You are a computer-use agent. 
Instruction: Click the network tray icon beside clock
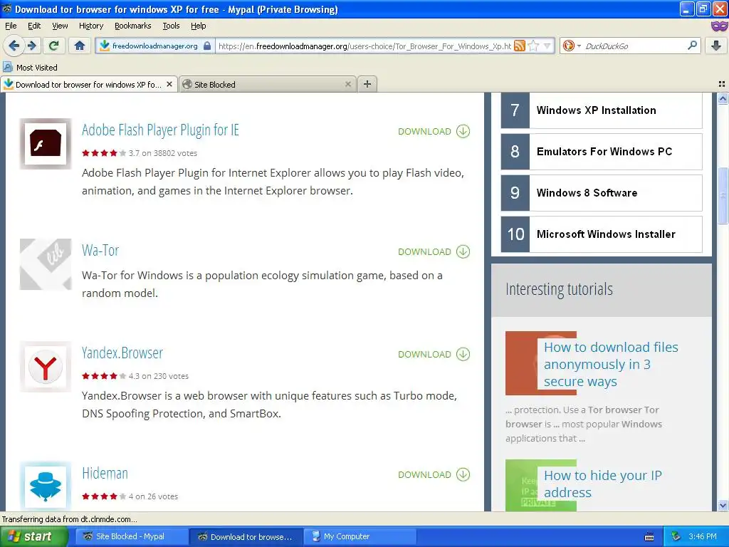pyautogui.click(x=676, y=536)
